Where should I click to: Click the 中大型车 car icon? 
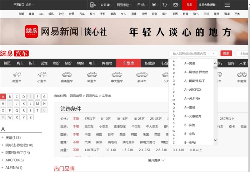[117, 75]
